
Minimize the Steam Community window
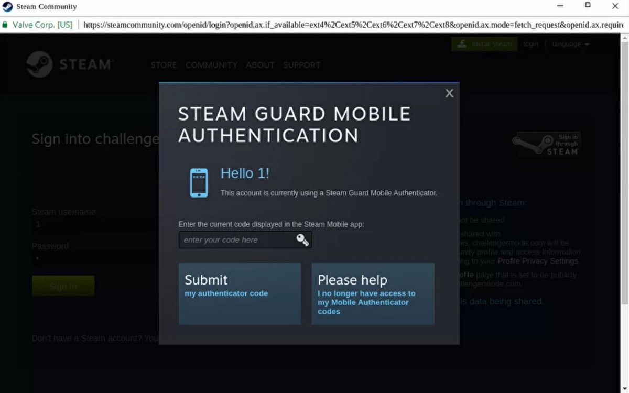coord(560,5)
